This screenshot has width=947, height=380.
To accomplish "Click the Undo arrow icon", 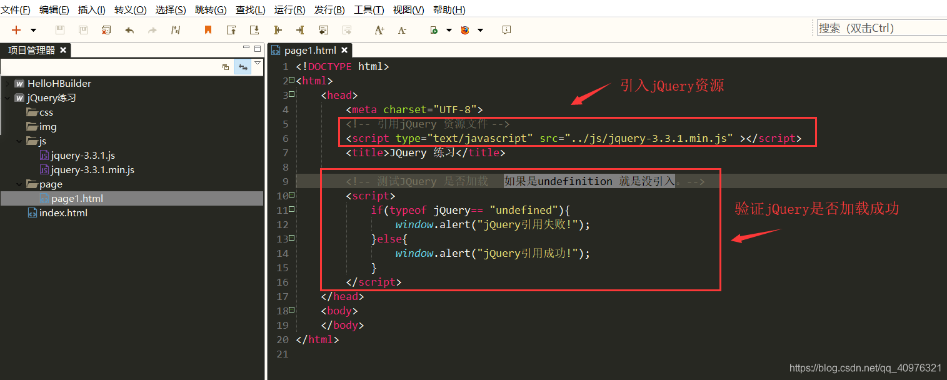I will click(130, 29).
